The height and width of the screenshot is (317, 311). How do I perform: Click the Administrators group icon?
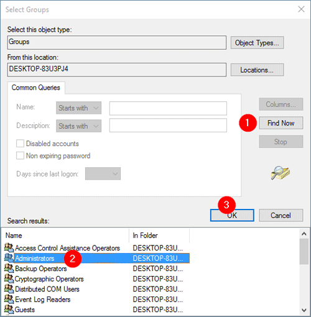pos(9,258)
